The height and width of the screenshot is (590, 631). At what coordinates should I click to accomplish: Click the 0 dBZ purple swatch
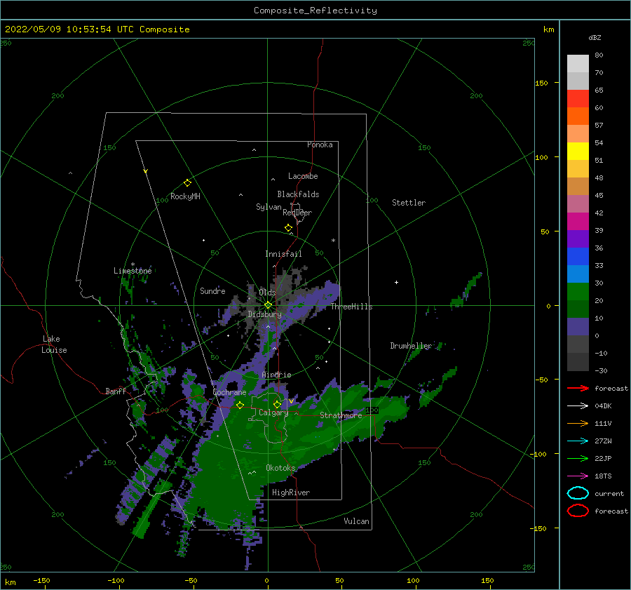click(x=578, y=327)
